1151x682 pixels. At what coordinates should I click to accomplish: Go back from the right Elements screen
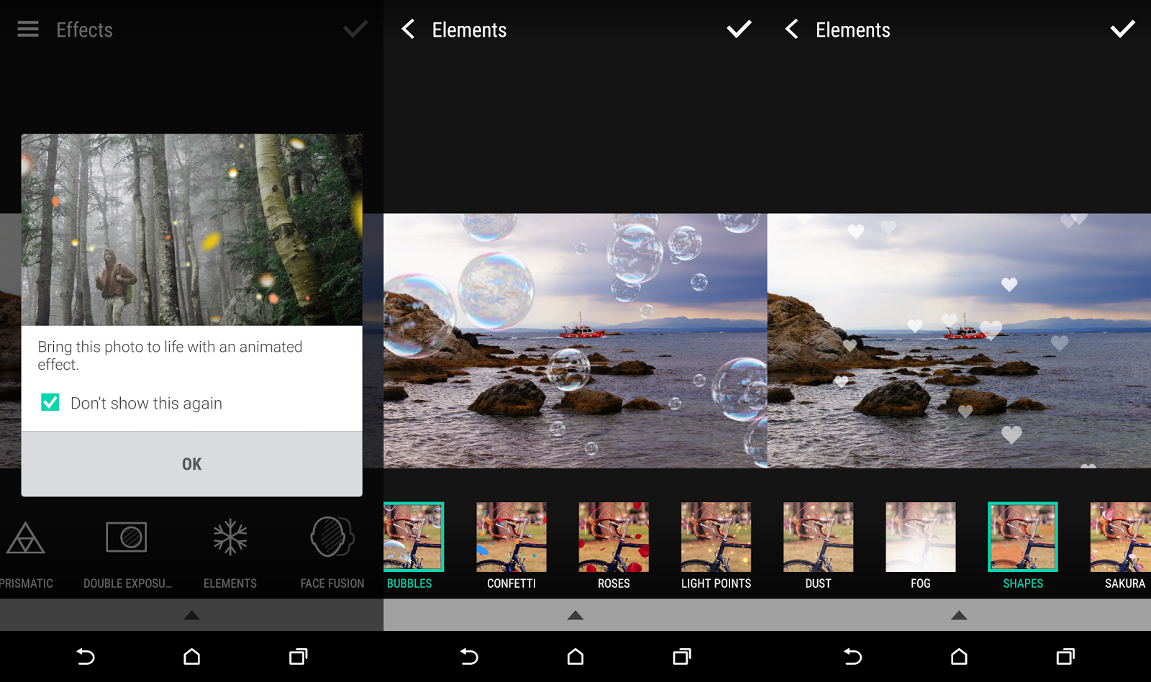pyautogui.click(x=791, y=29)
